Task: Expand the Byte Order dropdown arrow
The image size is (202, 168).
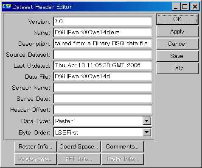Action: [x=147, y=132]
